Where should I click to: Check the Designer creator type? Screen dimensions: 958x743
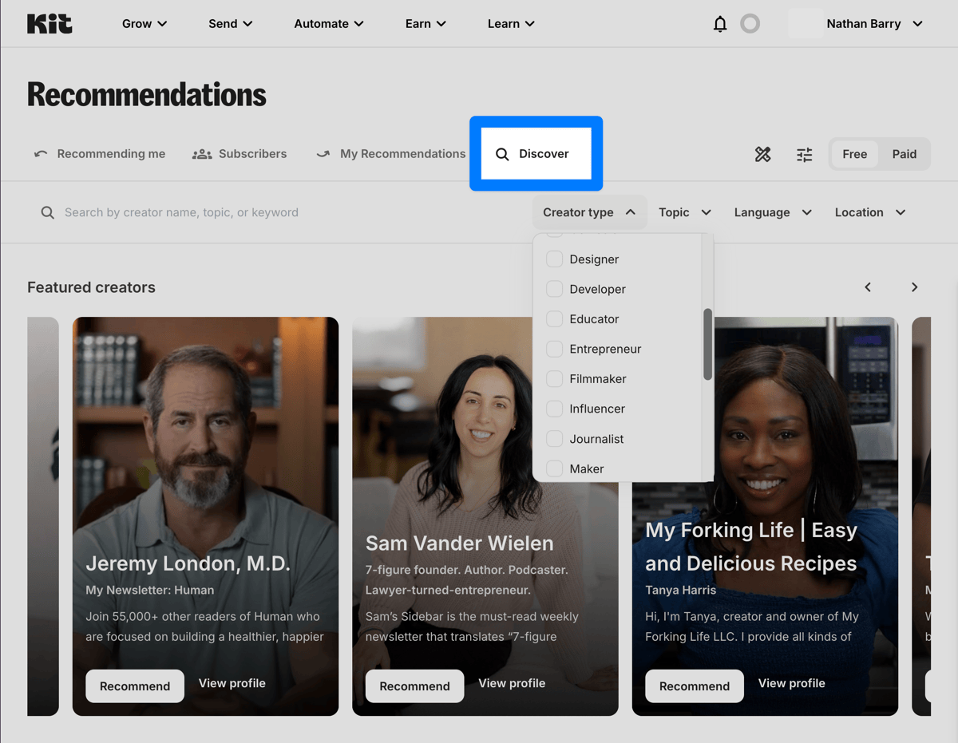pyautogui.click(x=554, y=259)
